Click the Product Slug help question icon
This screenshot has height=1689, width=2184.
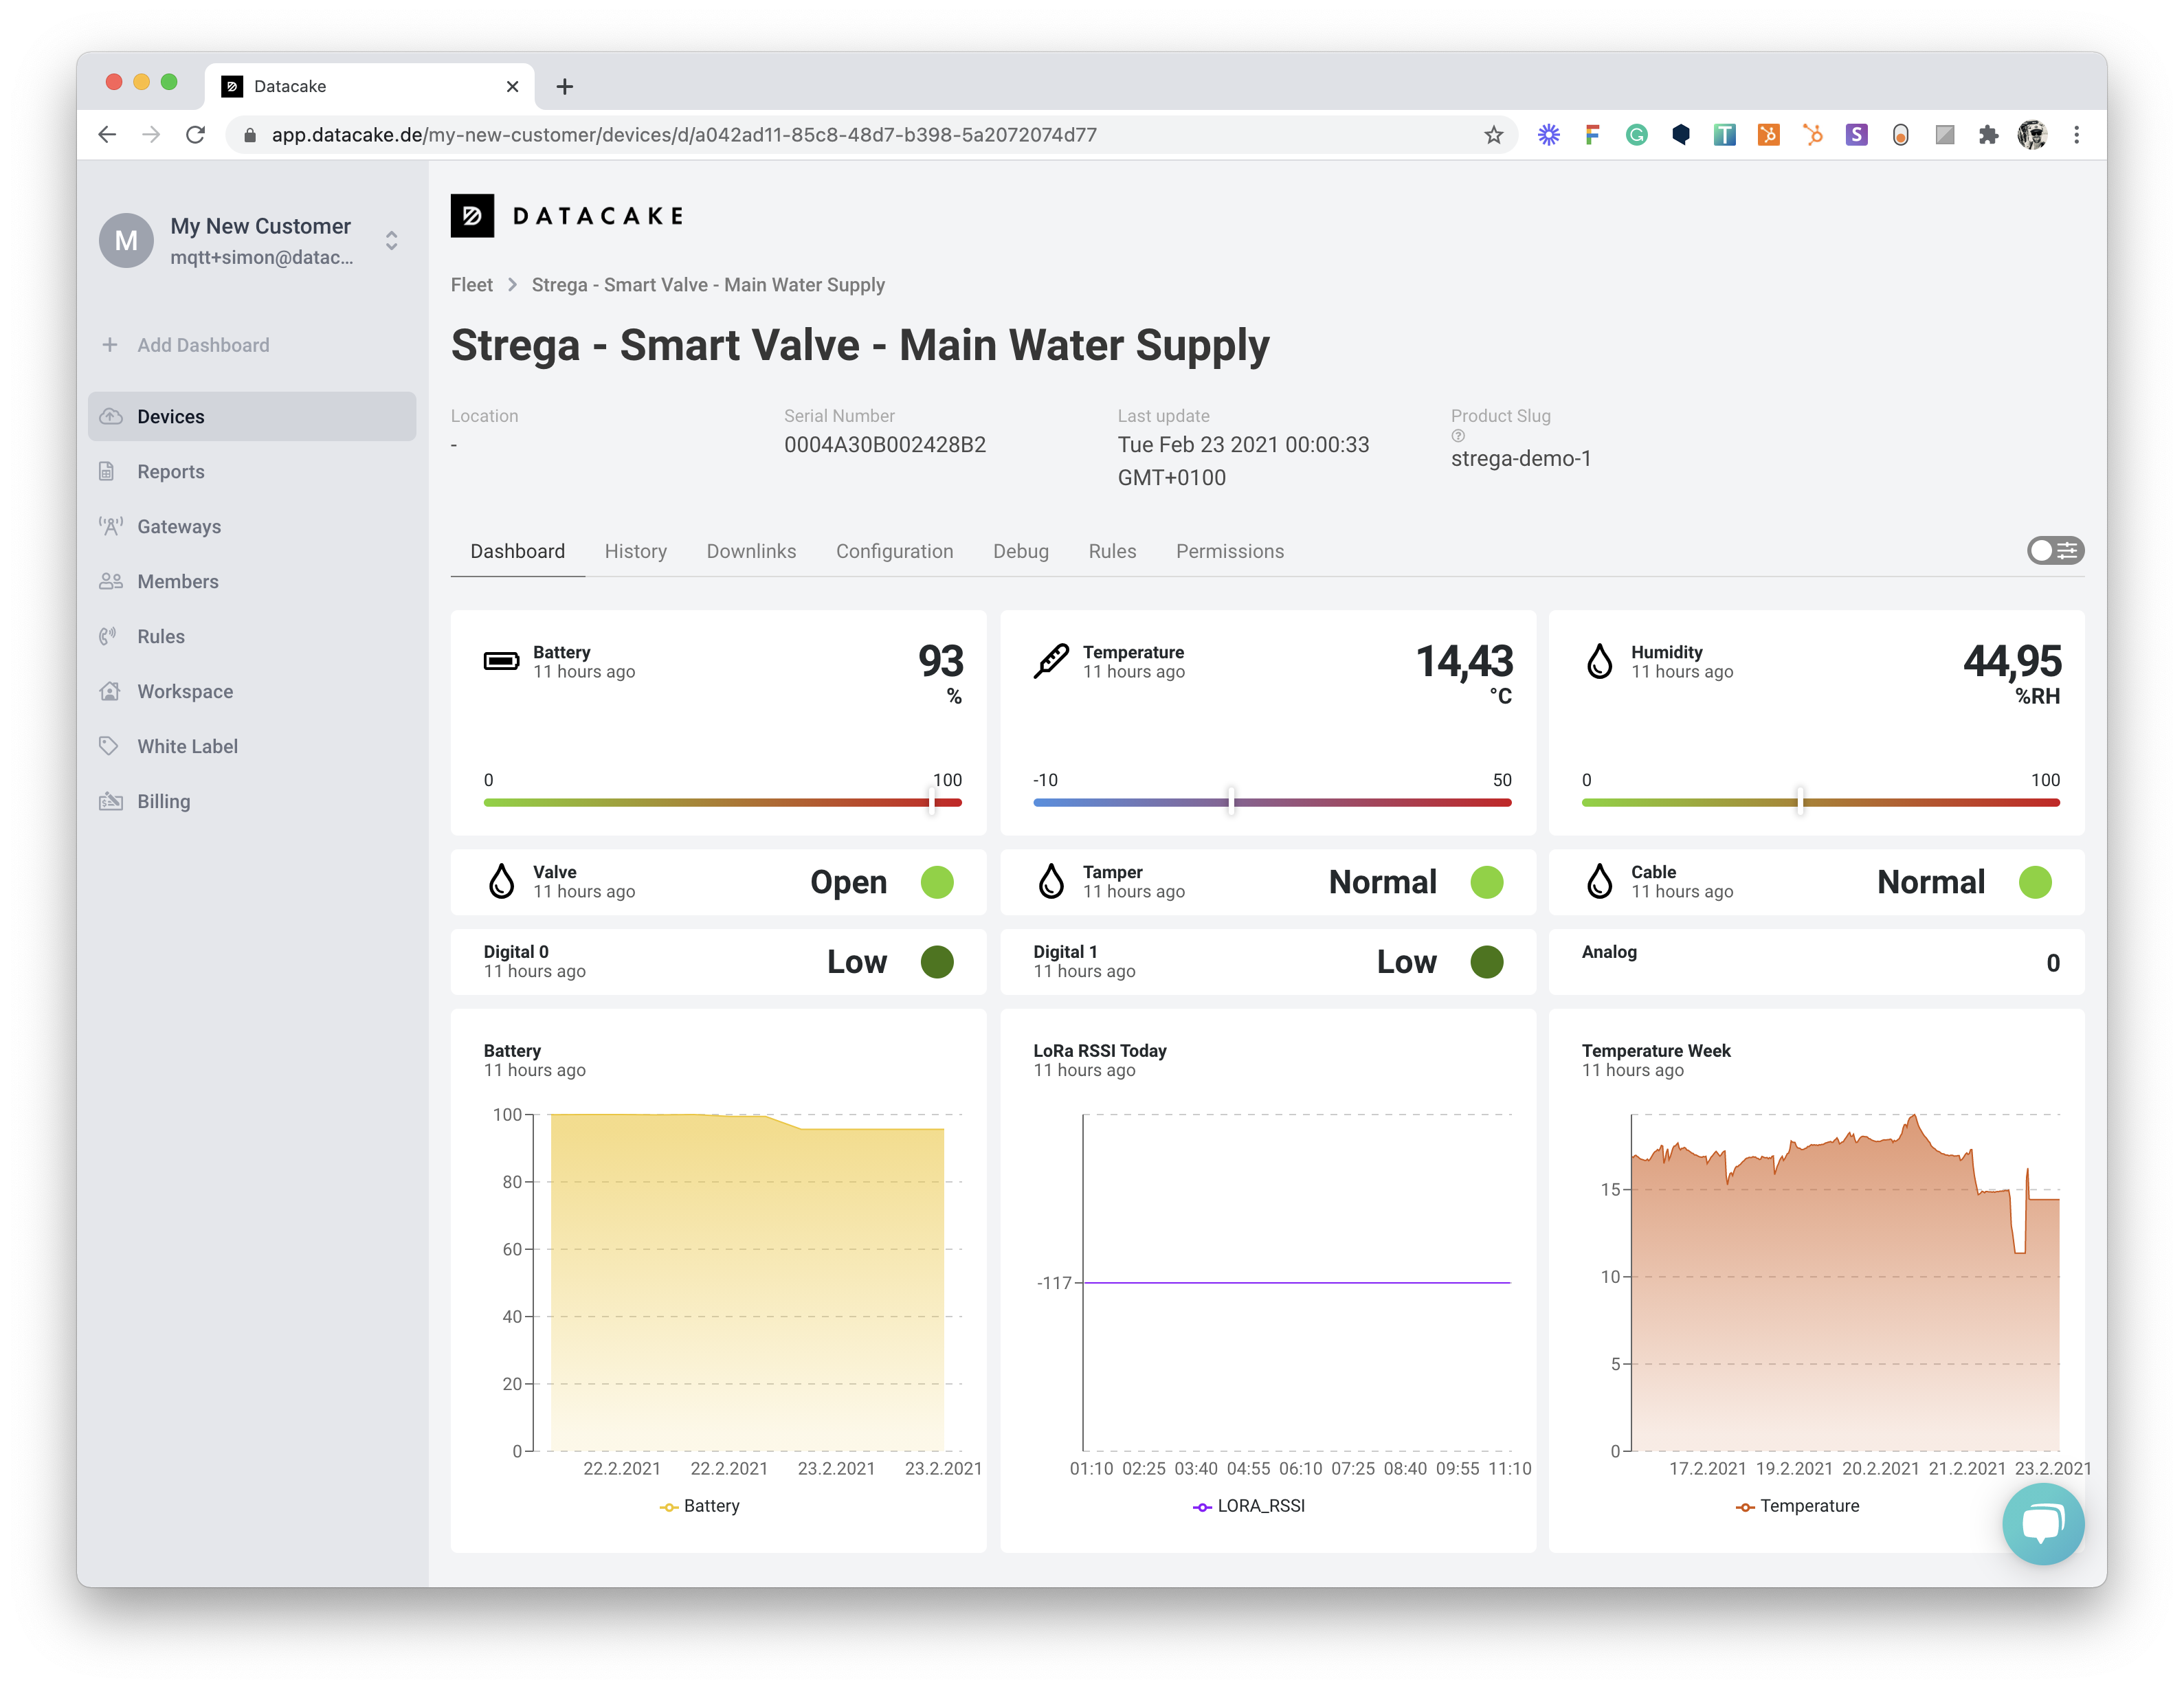point(1458,436)
